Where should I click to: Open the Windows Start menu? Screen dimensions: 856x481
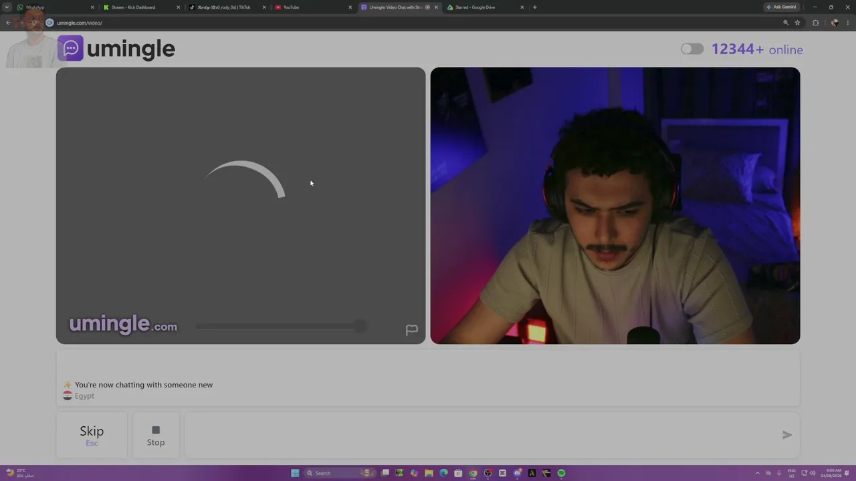point(295,473)
